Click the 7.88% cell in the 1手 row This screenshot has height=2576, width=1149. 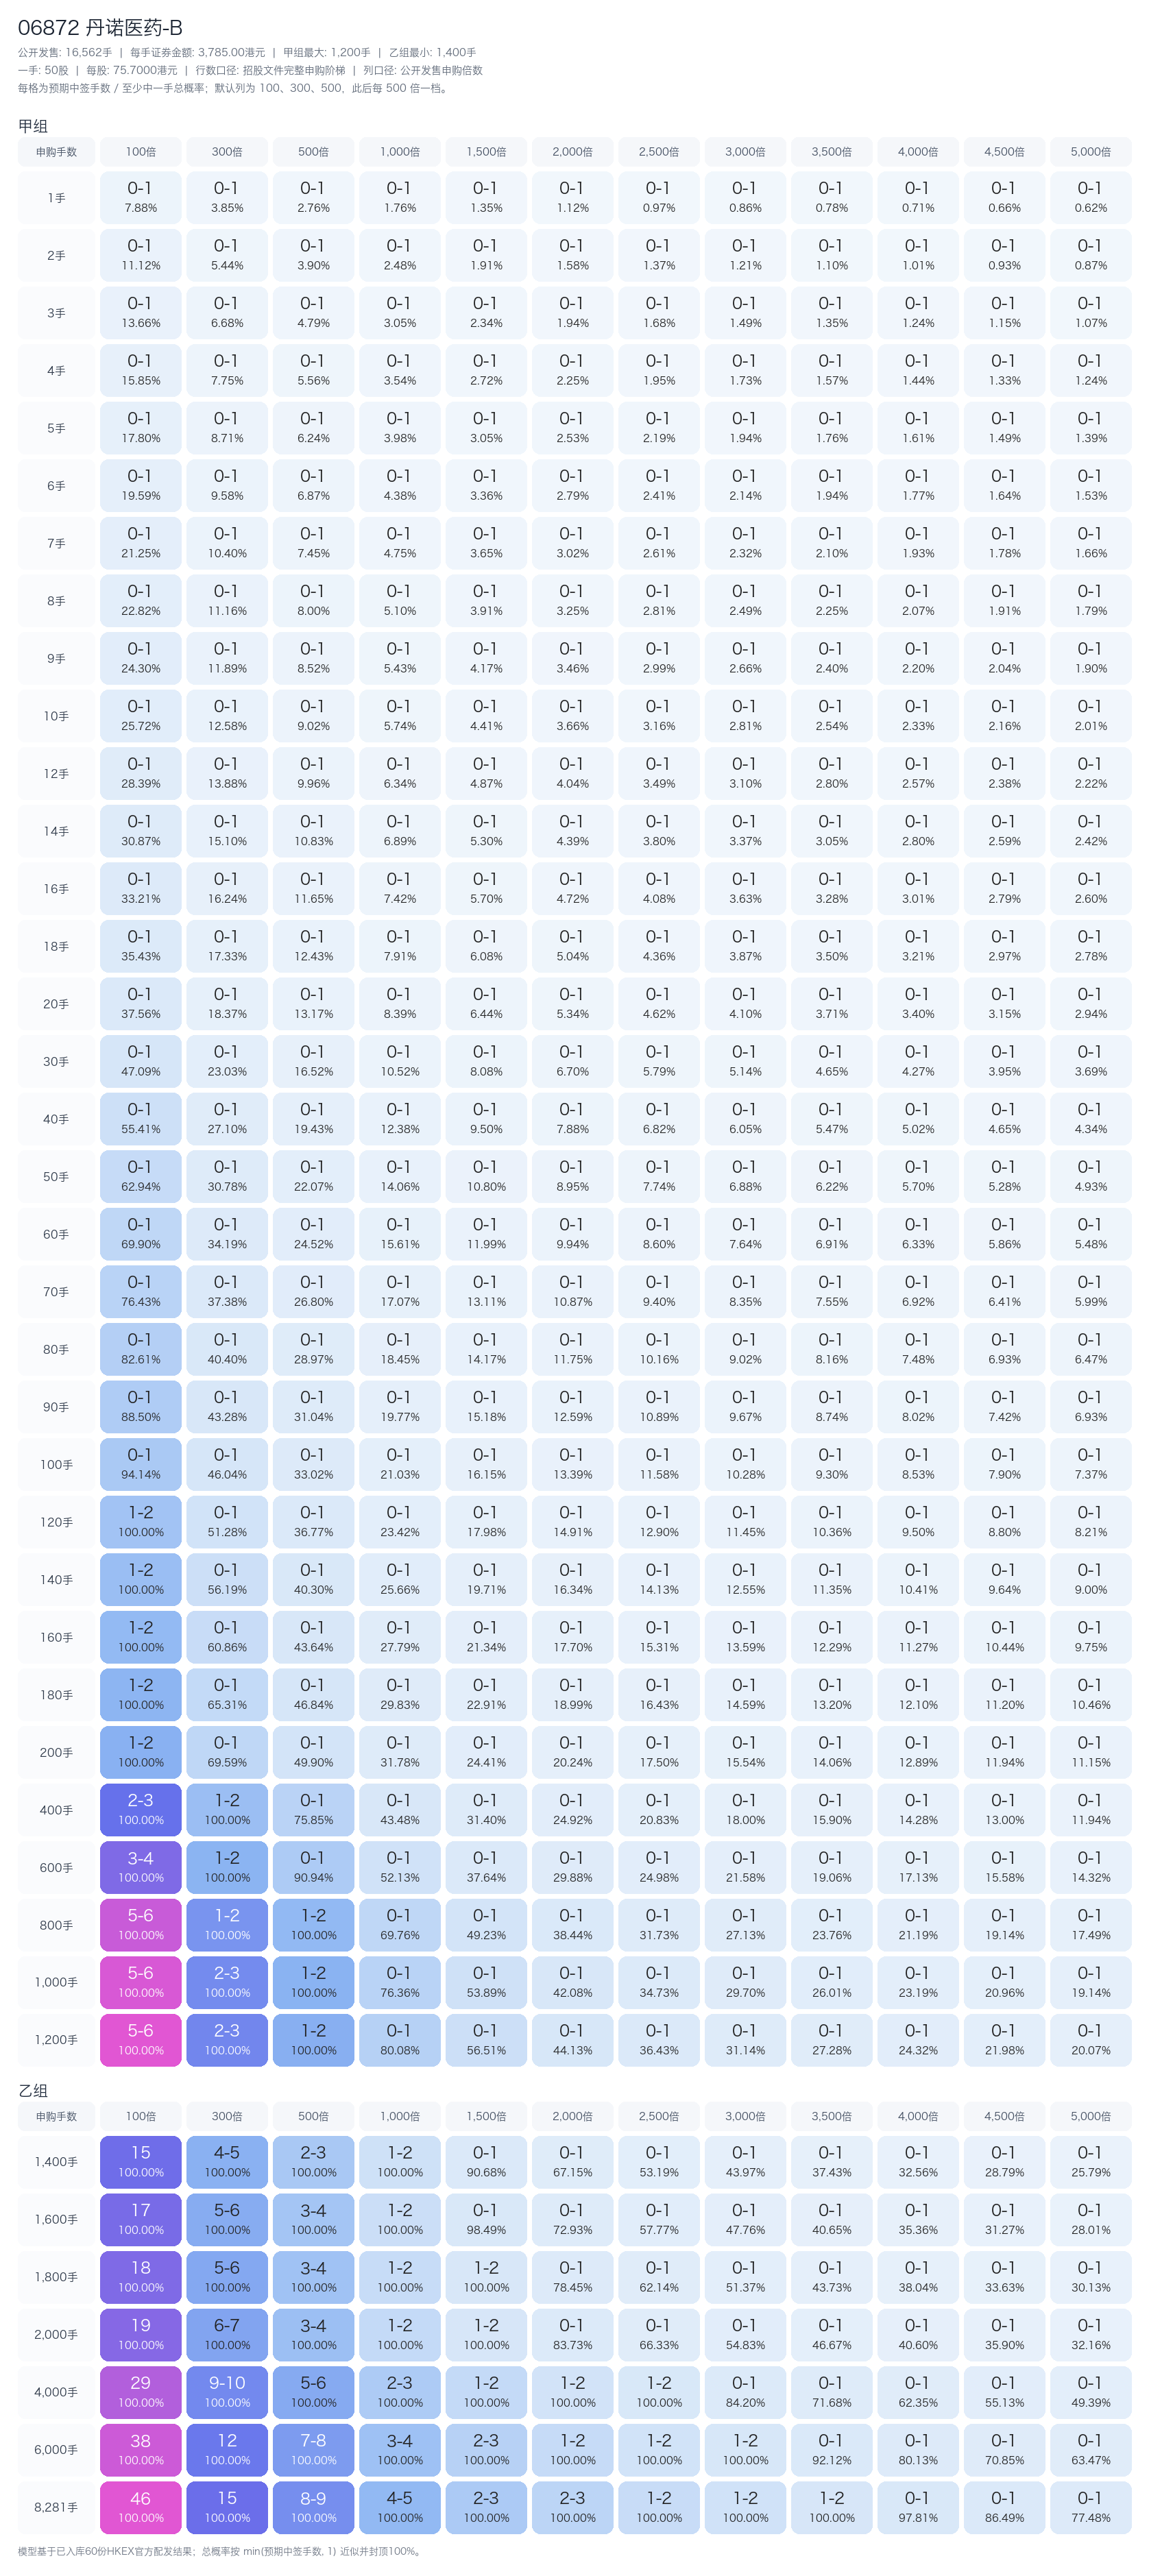[x=140, y=198]
